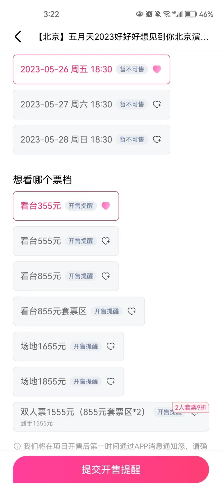
Task: Tap the back arrow icon
Action: pos(18,37)
